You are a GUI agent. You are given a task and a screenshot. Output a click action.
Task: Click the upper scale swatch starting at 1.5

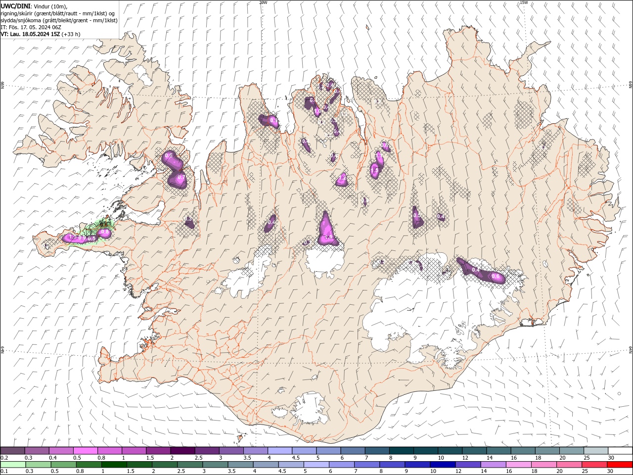(158, 451)
